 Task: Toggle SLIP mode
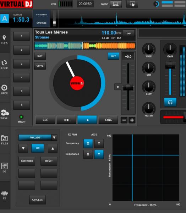point(40,56)
